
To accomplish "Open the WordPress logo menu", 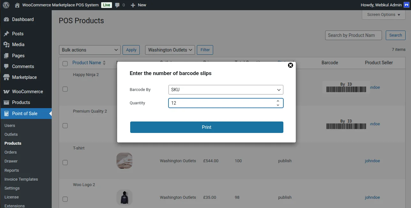I will [x=6, y=5].
